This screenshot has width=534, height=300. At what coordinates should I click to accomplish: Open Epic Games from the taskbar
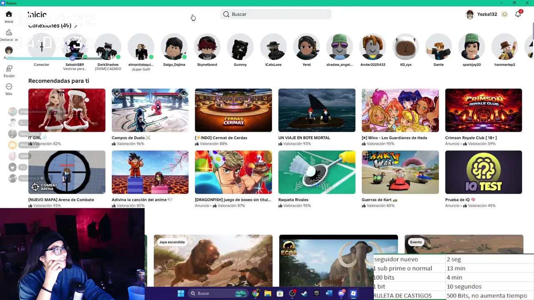pyautogui.click(x=317, y=293)
